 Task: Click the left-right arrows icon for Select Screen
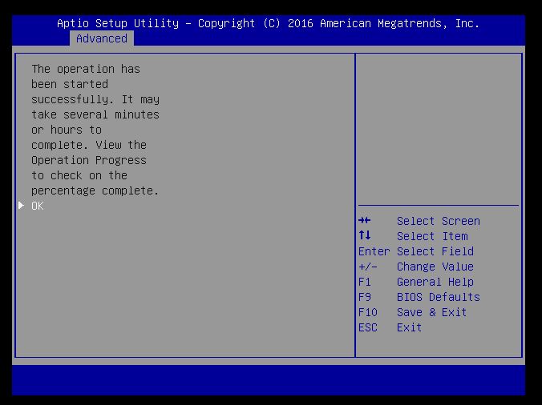365,220
